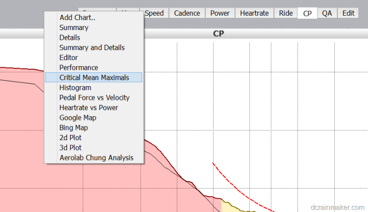Viewport: 368px width, 212px height.
Task: Switch to the QA tab
Action: point(327,13)
